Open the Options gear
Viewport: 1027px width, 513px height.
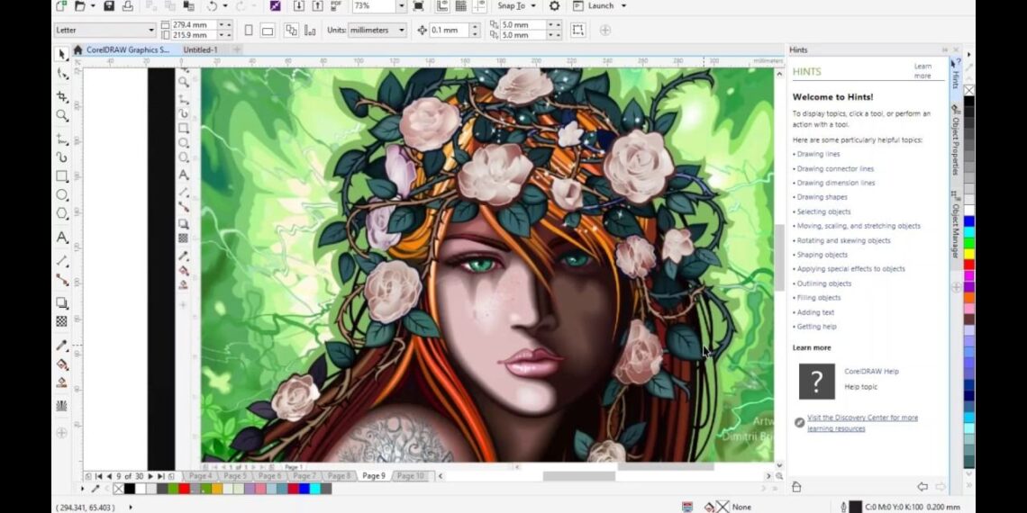pyautogui.click(x=554, y=6)
